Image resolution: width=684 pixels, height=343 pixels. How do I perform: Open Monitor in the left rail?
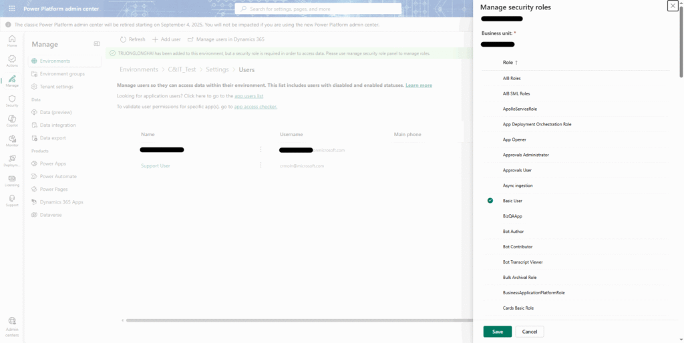point(12,140)
